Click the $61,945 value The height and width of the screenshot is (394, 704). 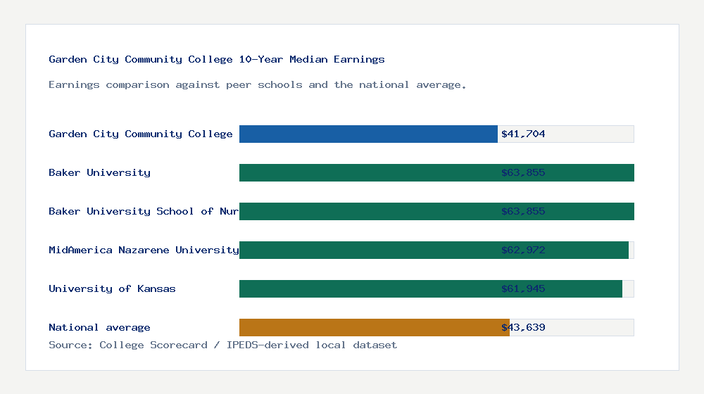pyautogui.click(x=523, y=288)
